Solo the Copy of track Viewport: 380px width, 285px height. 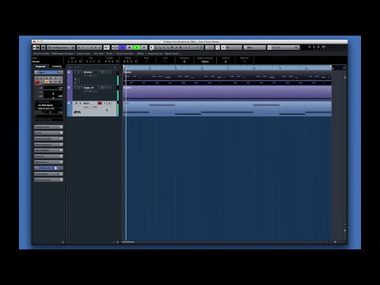coord(80,87)
